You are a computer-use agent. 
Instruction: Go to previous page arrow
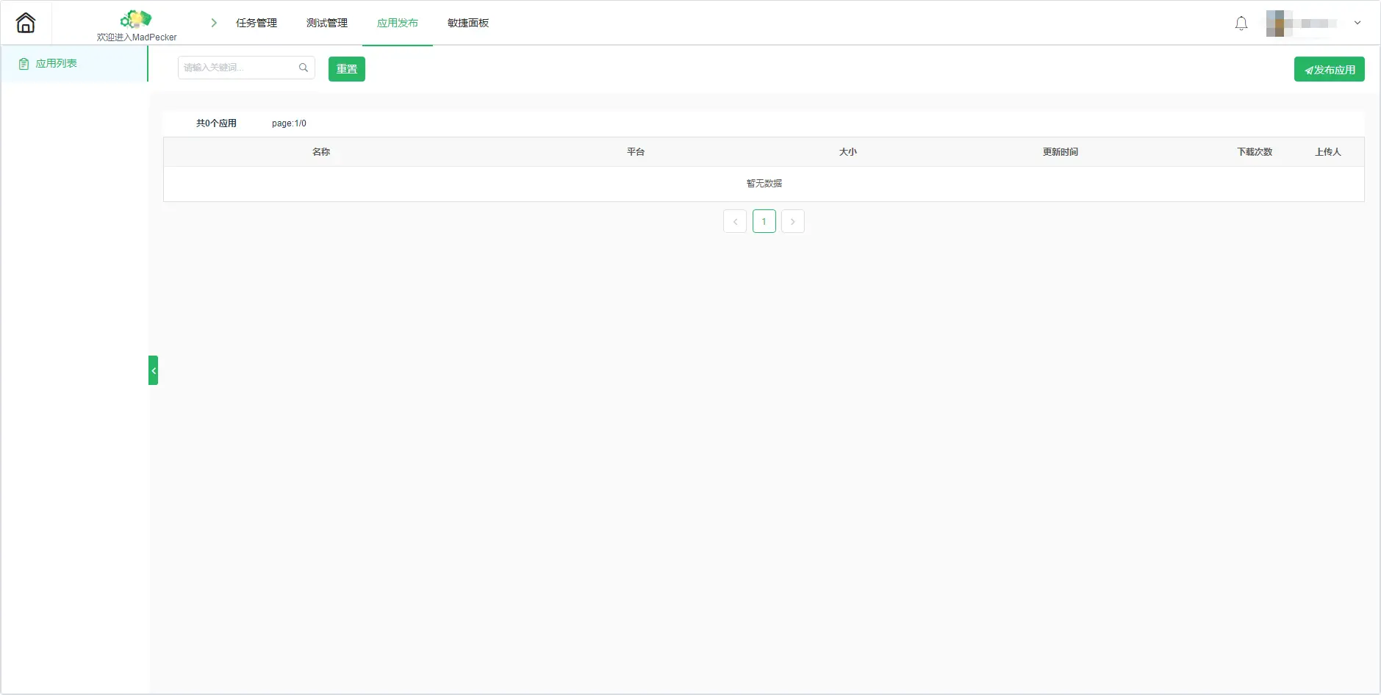pyautogui.click(x=735, y=221)
